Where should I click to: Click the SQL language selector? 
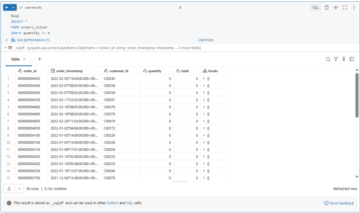coord(315,7)
